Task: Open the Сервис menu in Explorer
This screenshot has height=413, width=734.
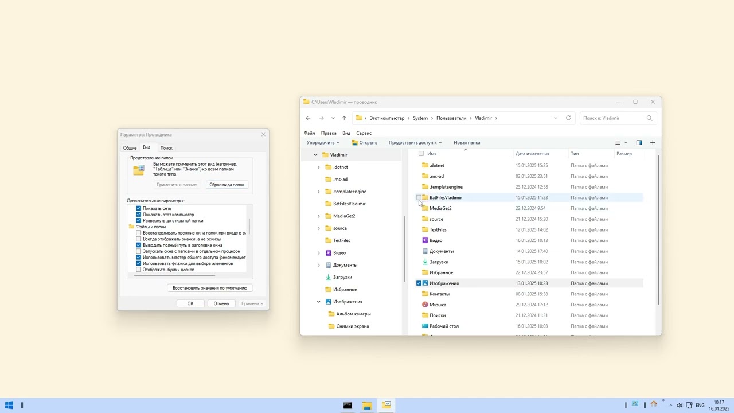Action: pos(364,133)
